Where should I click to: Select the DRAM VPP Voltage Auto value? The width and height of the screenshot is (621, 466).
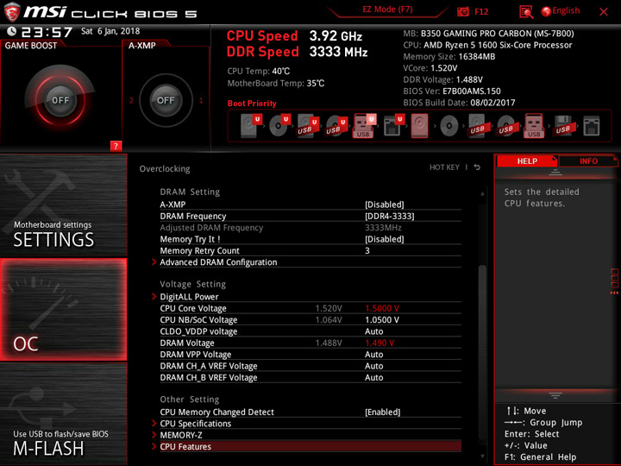pos(373,355)
